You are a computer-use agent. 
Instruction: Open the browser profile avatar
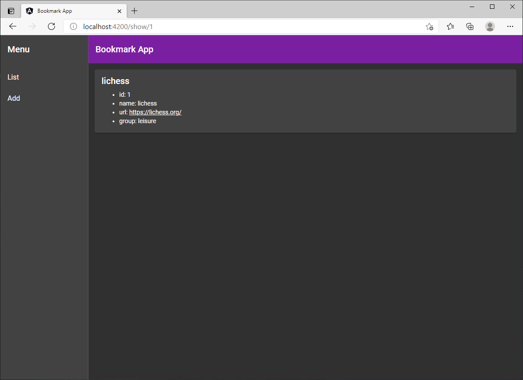[x=490, y=26]
